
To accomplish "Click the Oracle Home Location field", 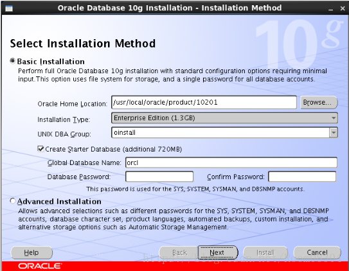I will coord(204,102).
